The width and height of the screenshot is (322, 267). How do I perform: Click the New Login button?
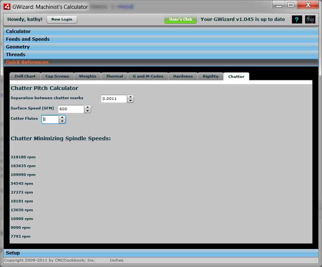[x=62, y=19]
